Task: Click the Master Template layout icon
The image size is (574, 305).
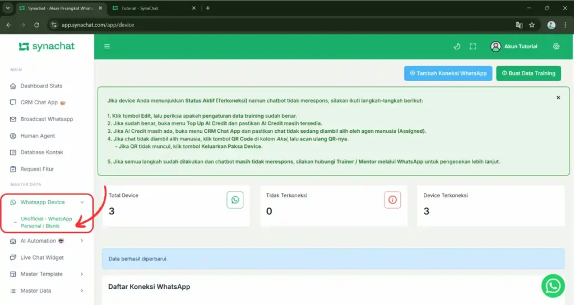Action: pyautogui.click(x=13, y=274)
